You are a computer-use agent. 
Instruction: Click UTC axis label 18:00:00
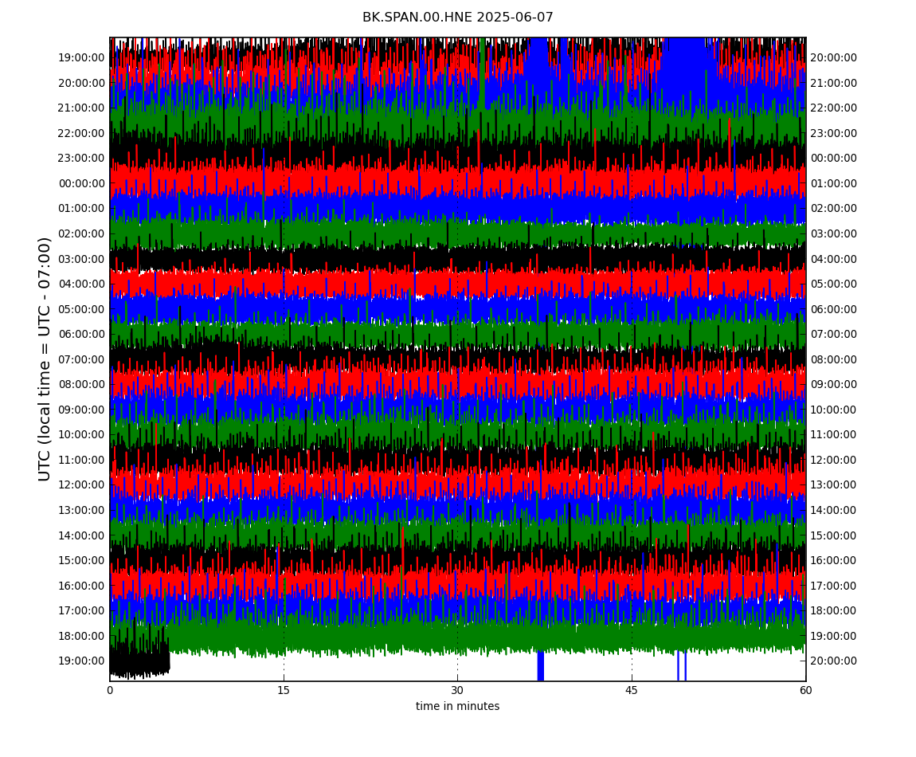tap(82, 636)
